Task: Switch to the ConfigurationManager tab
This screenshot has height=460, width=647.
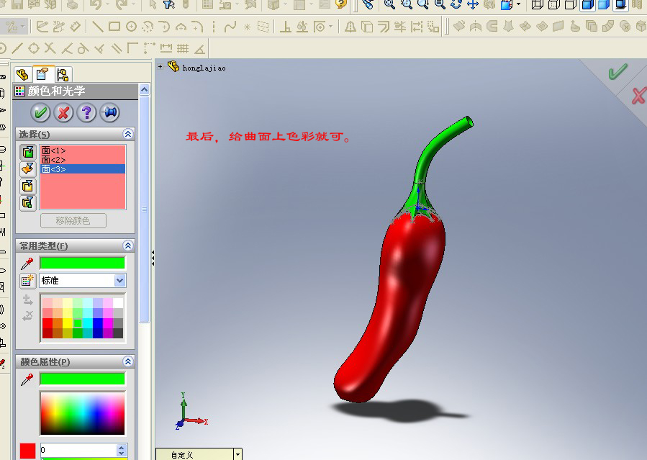Action: coord(63,75)
